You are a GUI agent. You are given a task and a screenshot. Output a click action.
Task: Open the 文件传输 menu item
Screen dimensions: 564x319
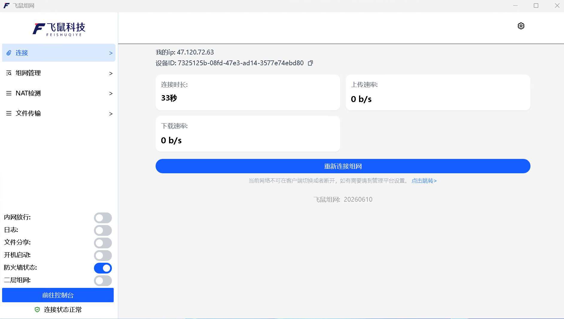pos(59,113)
